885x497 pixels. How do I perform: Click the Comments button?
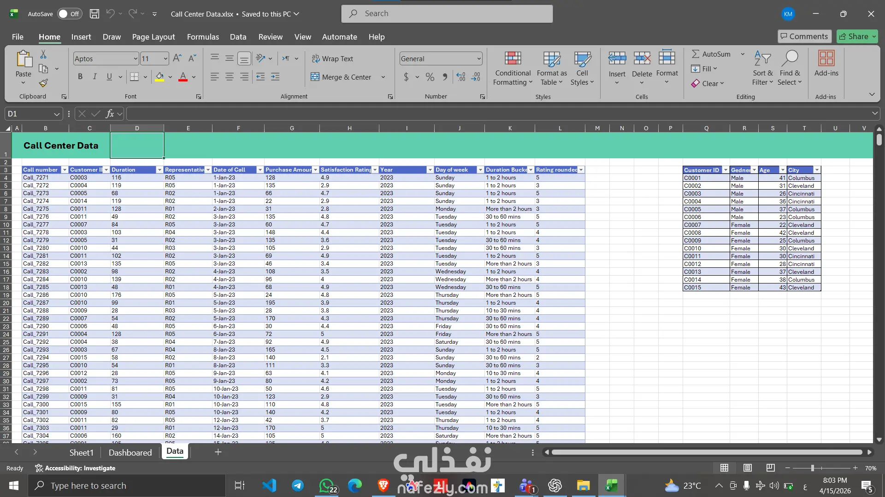[x=804, y=36]
